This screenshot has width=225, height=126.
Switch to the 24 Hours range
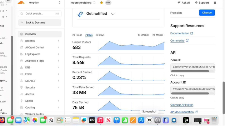77,35
